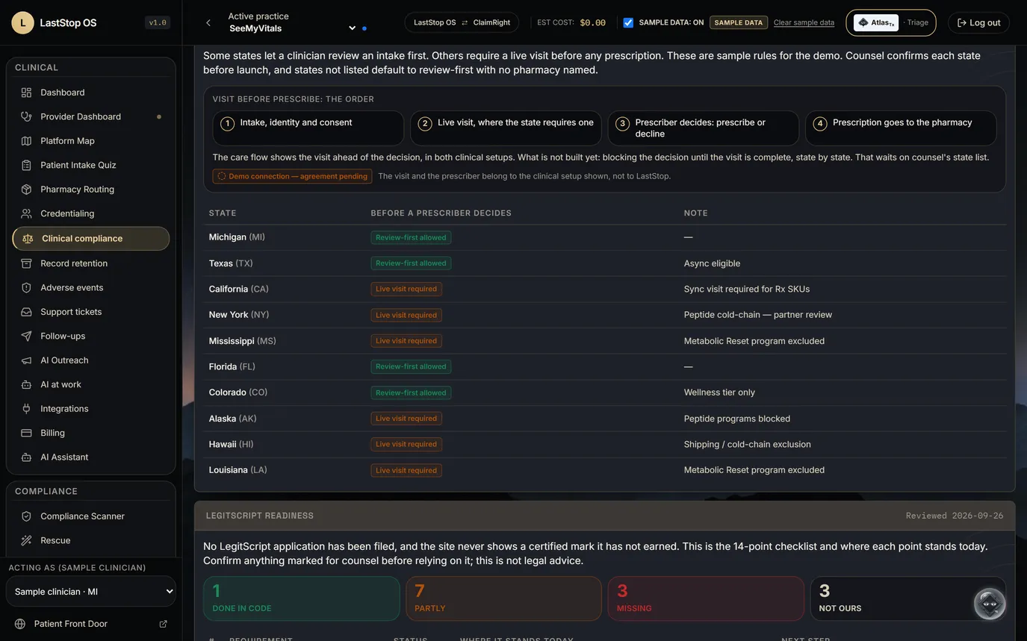Open Follow-ups using the paper plane icon
Screen dimensions: 1027x641
[x=26, y=336]
